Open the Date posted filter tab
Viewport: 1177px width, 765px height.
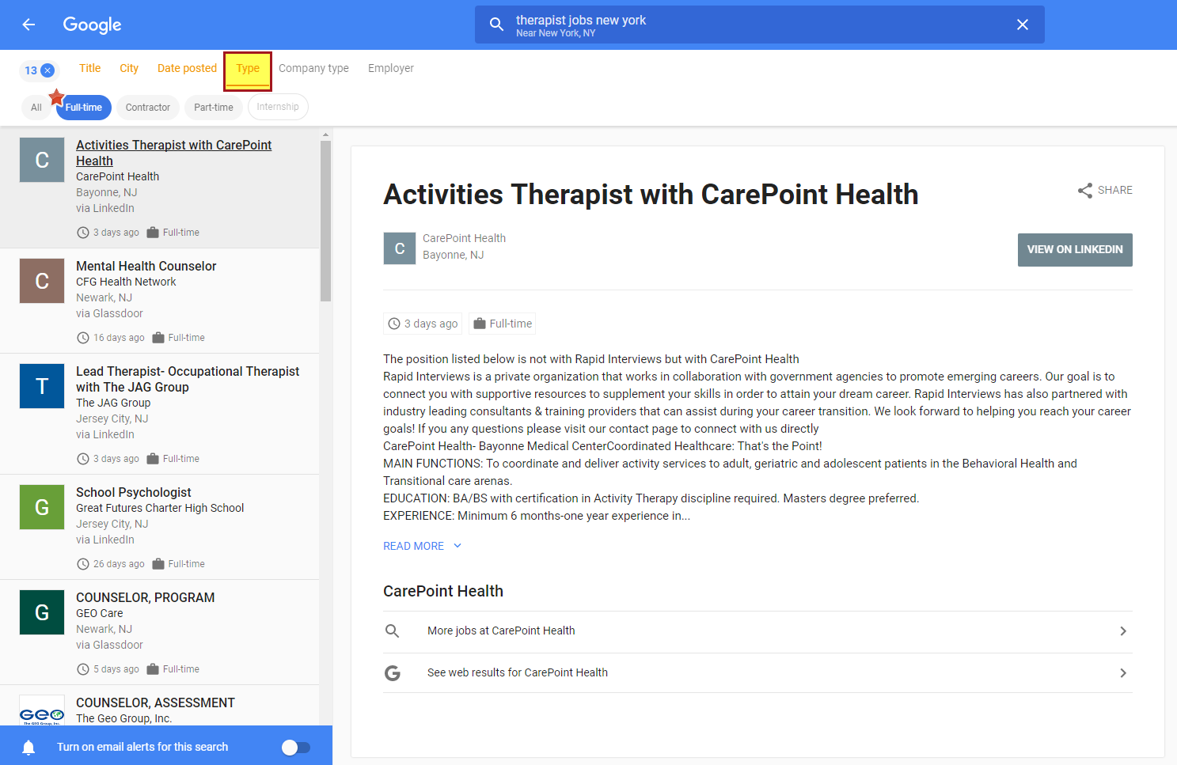coord(187,68)
